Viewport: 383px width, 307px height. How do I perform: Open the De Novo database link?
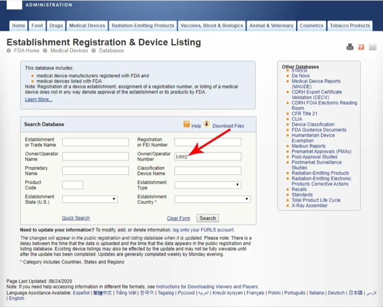[x=301, y=76]
